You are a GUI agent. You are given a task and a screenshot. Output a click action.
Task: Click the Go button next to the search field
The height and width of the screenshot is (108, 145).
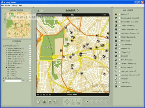point(23,81)
